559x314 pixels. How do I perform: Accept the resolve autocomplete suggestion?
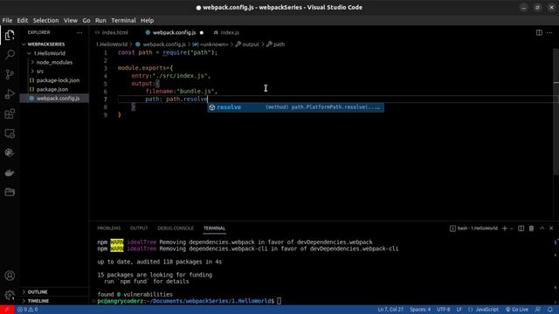click(x=296, y=107)
